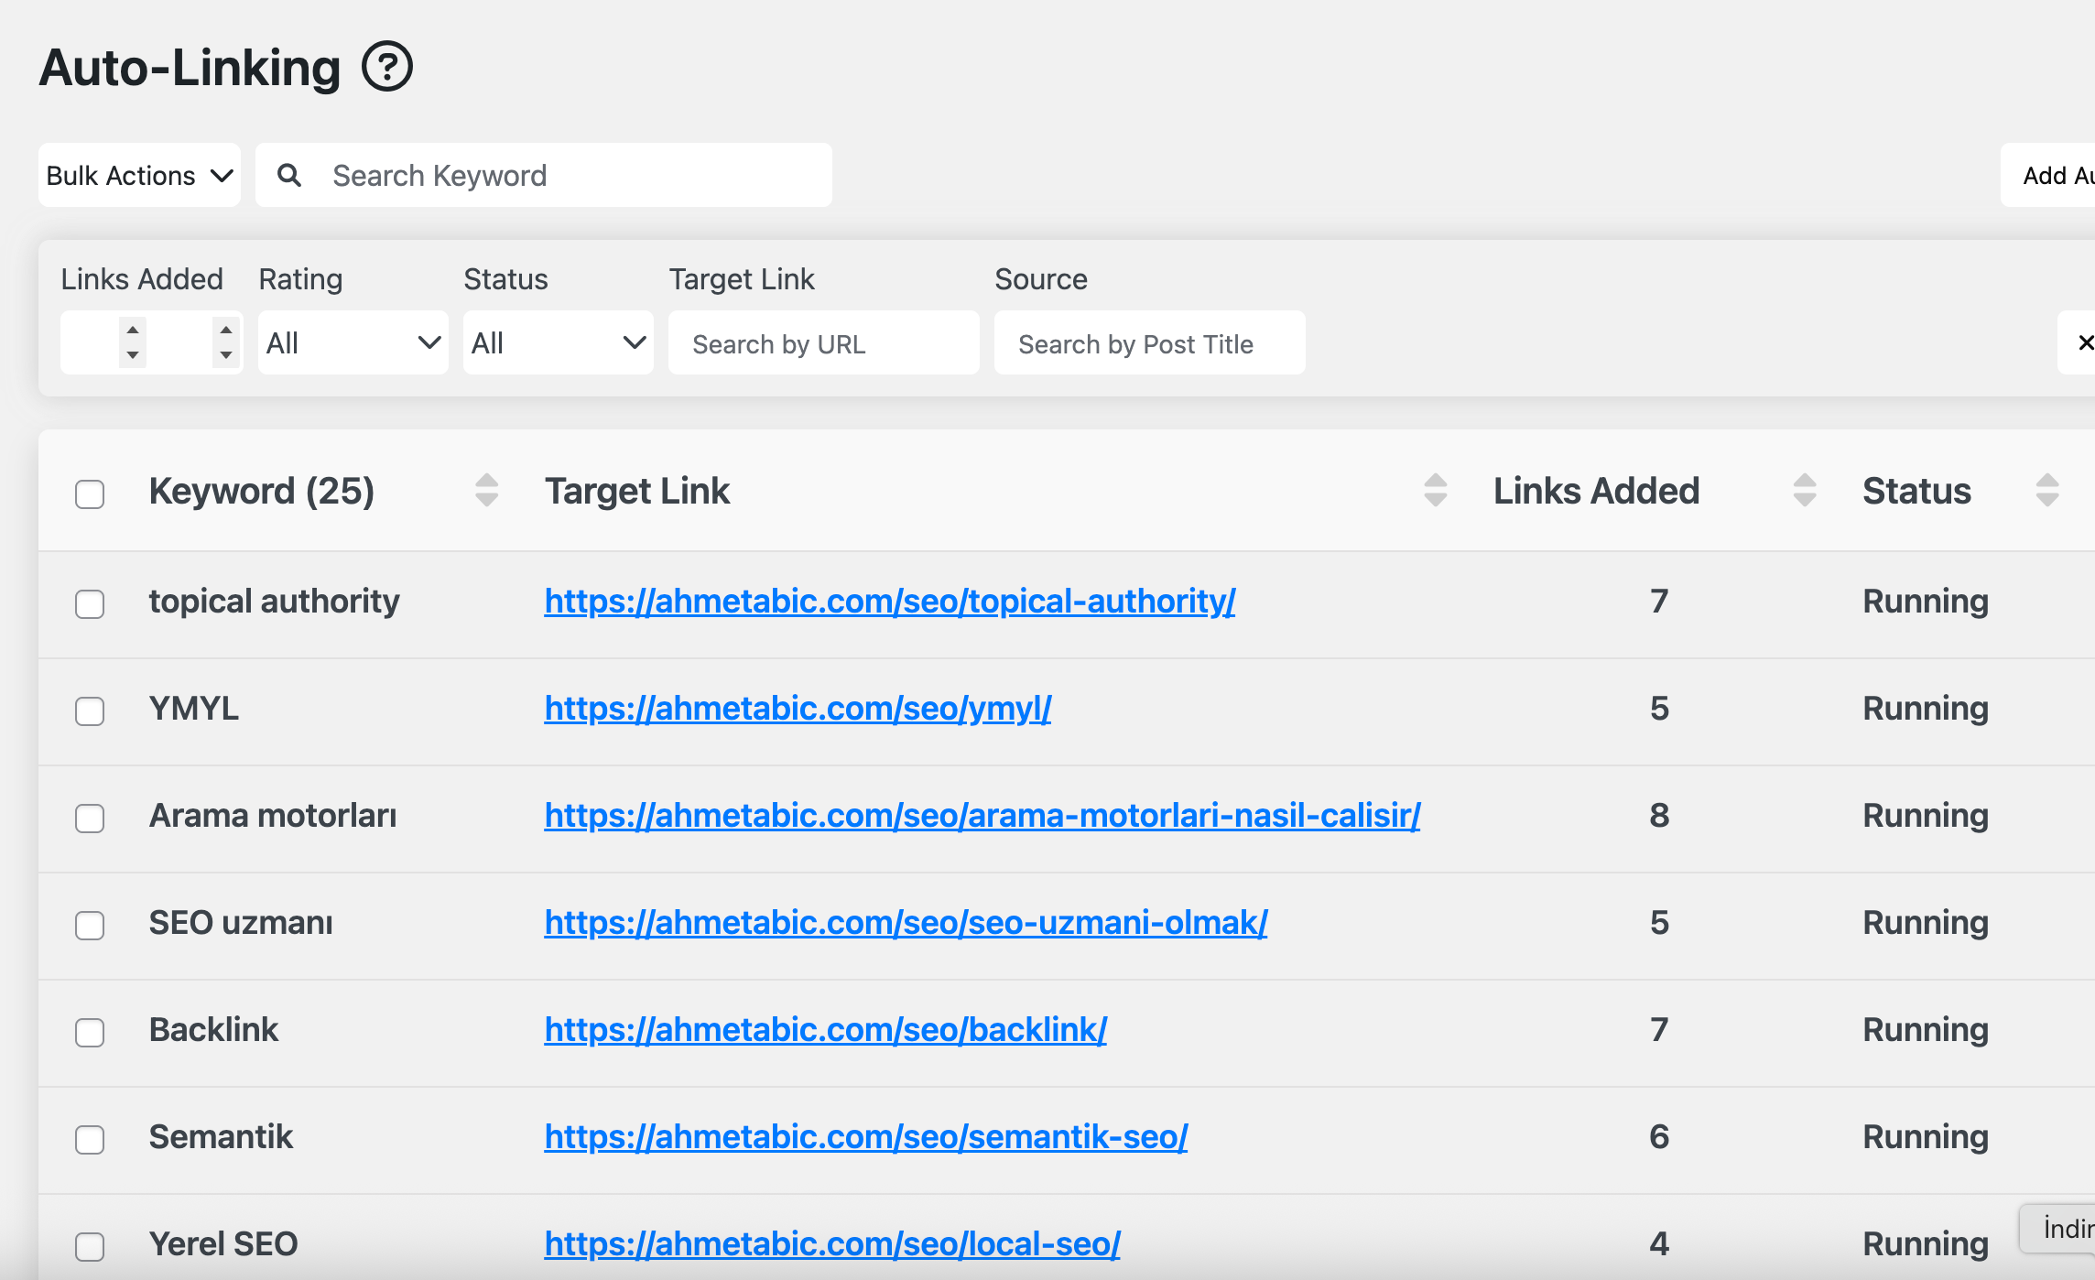The image size is (2095, 1280).
Task: Click the magnifier icon in the keyword search box
Action: pos(289,175)
